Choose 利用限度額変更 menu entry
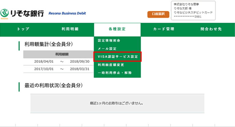Viewport: 235px width, 127px height. click(111, 65)
